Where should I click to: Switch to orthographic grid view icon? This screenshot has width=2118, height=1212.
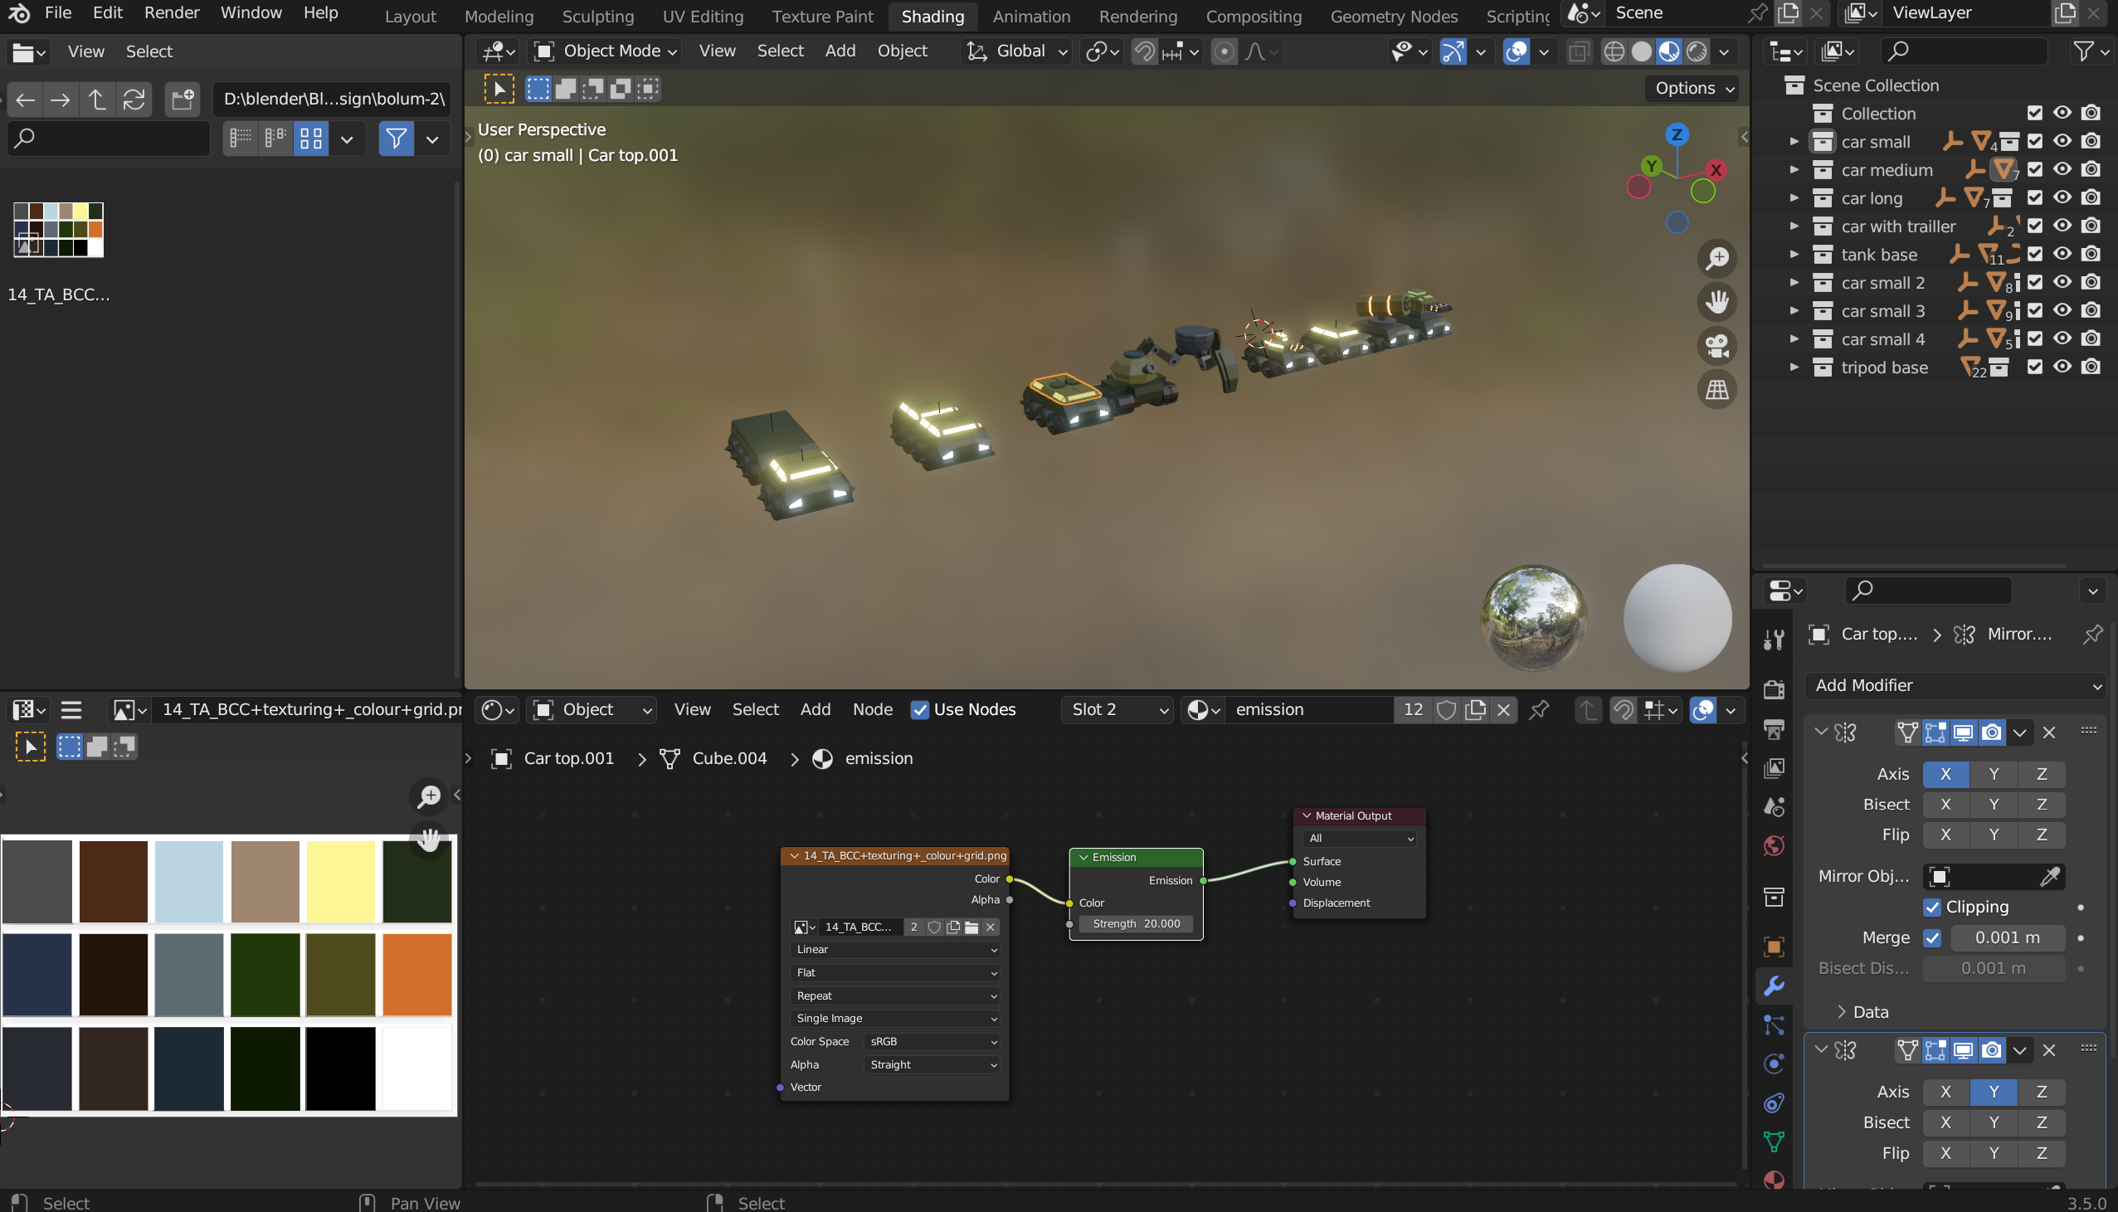click(1716, 390)
